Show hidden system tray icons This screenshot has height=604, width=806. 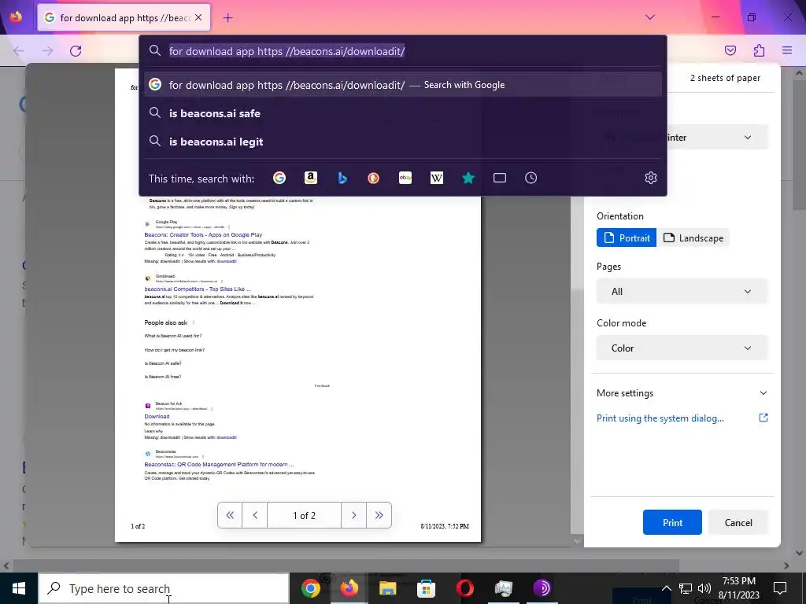pyautogui.click(x=666, y=588)
